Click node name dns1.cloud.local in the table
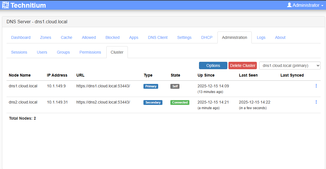 tap(23, 86)
